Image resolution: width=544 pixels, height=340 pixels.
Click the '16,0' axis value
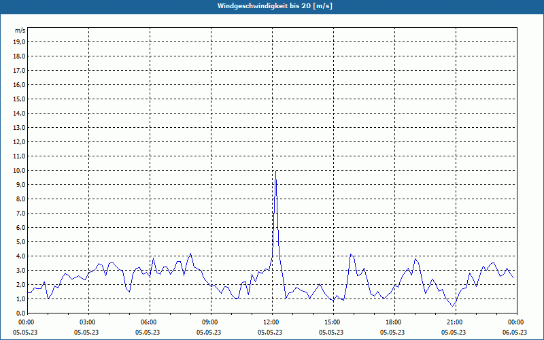coord(19,84)
